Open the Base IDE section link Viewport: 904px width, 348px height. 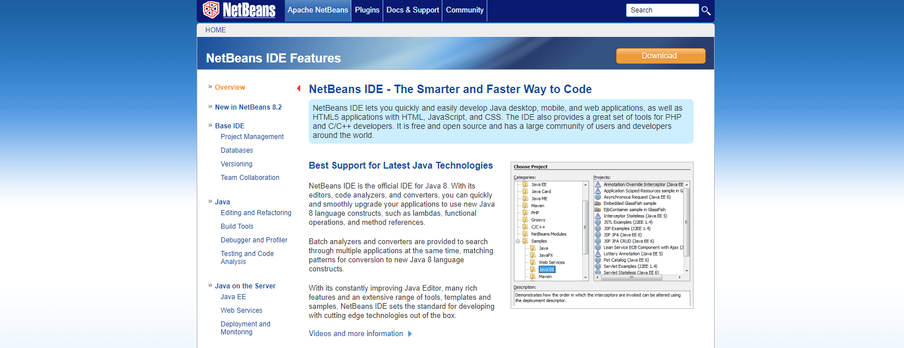point(230,126)
